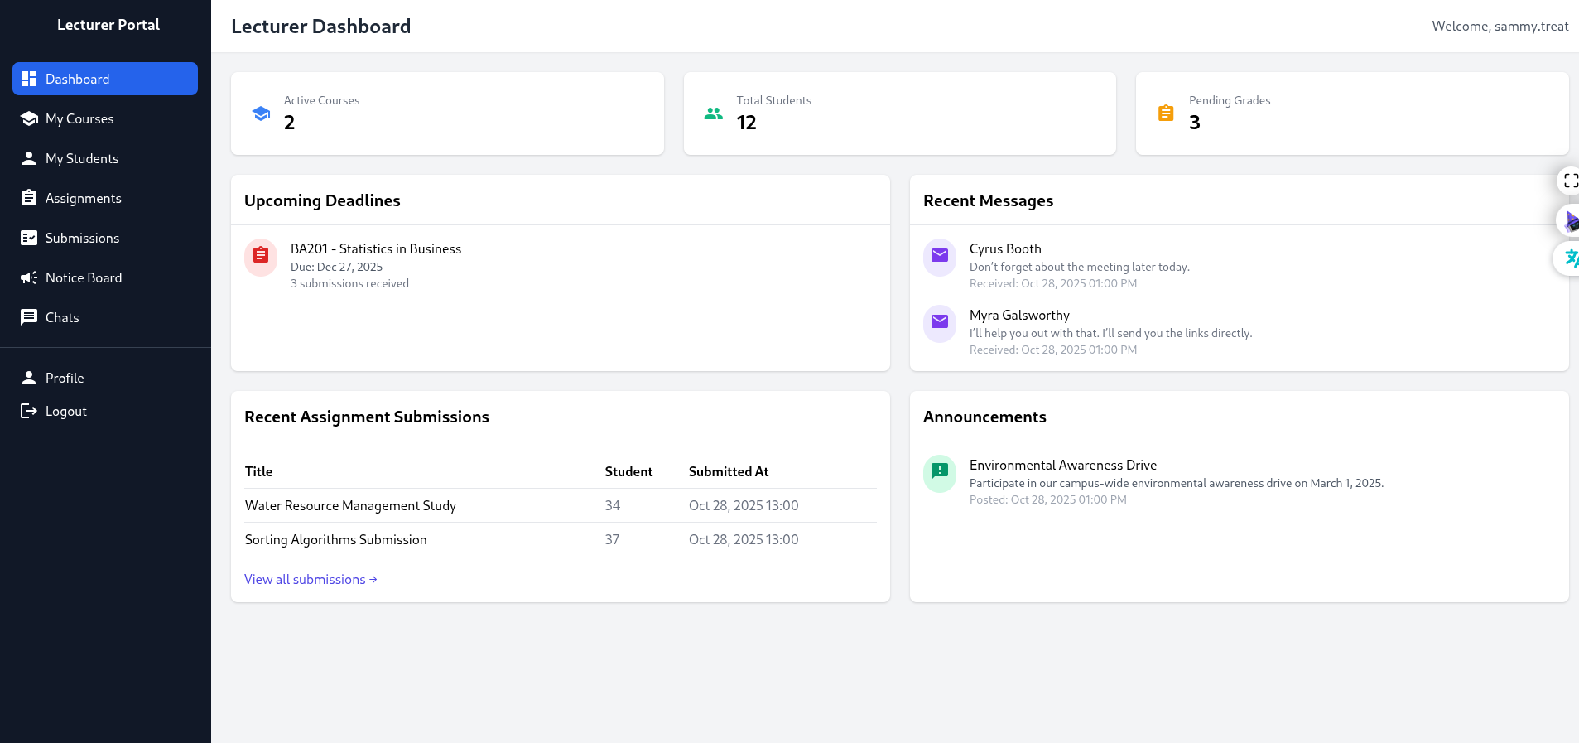The image size is (1579, 743).
Task: Click the Pending Grades clipboard icon
Action: point(1165,113)
